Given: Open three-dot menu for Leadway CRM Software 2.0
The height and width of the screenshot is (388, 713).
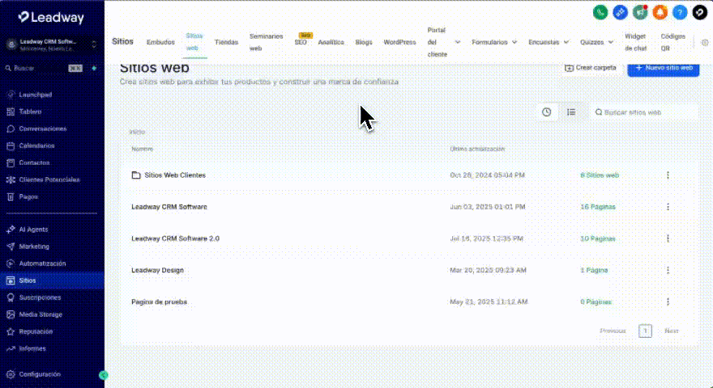Looking at the screenshot, I should pos(668,238).
